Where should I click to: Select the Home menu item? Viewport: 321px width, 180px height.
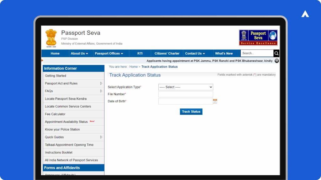click(x=55, y=53)
